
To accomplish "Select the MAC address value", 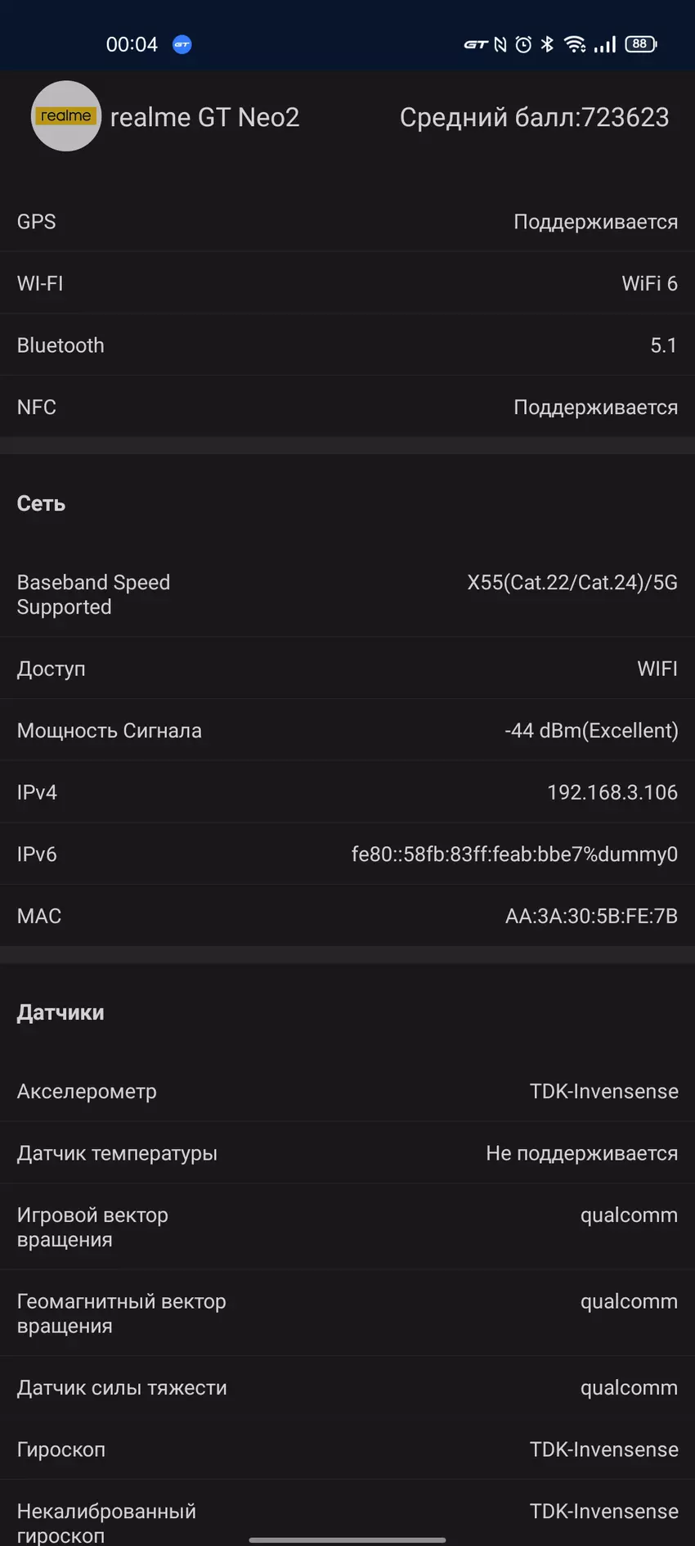I will pyautogui.click(x=591, y=916).
